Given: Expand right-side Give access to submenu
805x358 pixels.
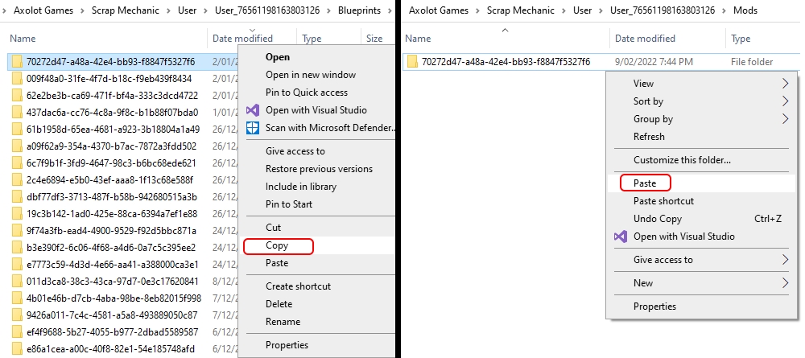Looking at the screenshot, I should coord(786,260).
